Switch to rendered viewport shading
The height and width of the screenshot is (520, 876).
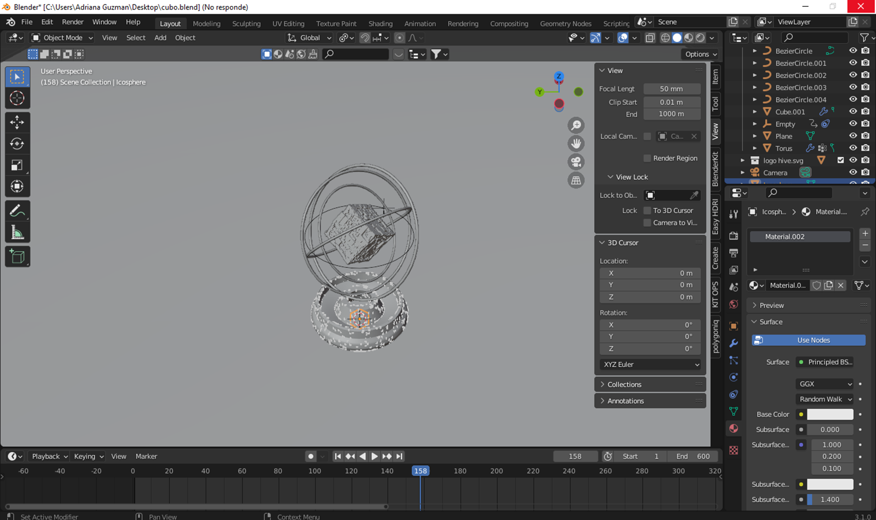click(700, 37)
